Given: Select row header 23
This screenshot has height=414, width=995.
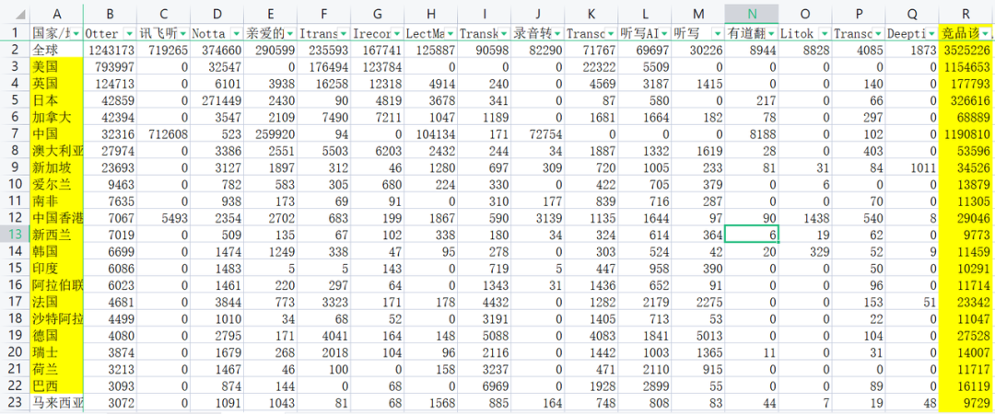Looking at the screenshot, I should (x=15, y=401).
